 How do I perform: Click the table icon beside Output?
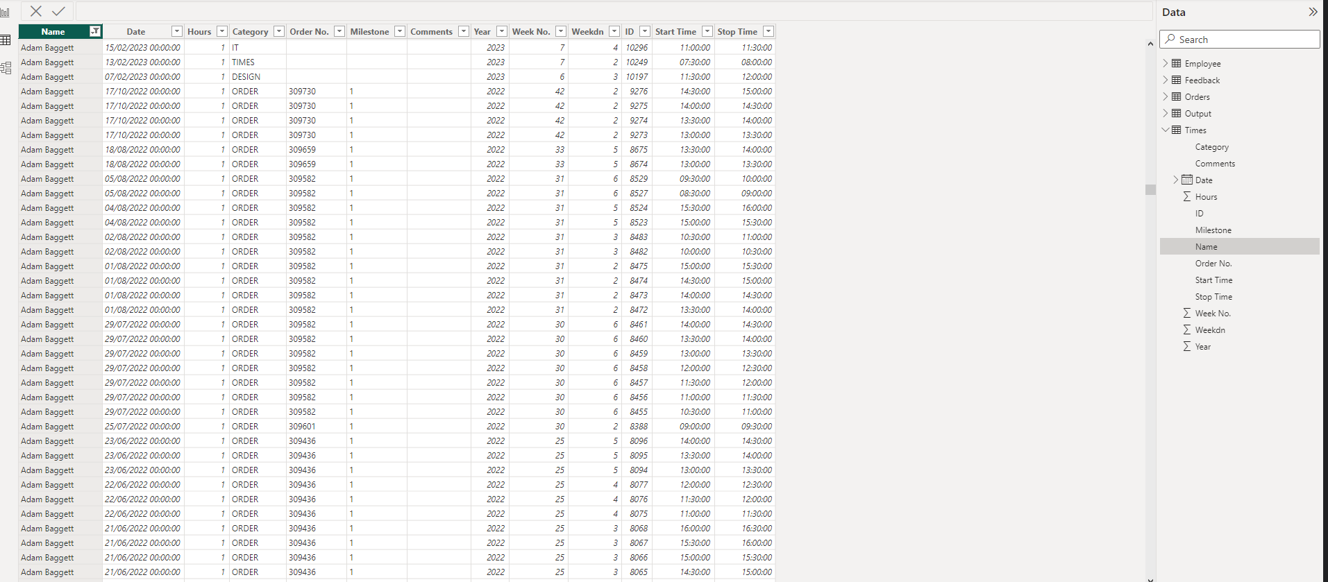(x=1177, y=113)
